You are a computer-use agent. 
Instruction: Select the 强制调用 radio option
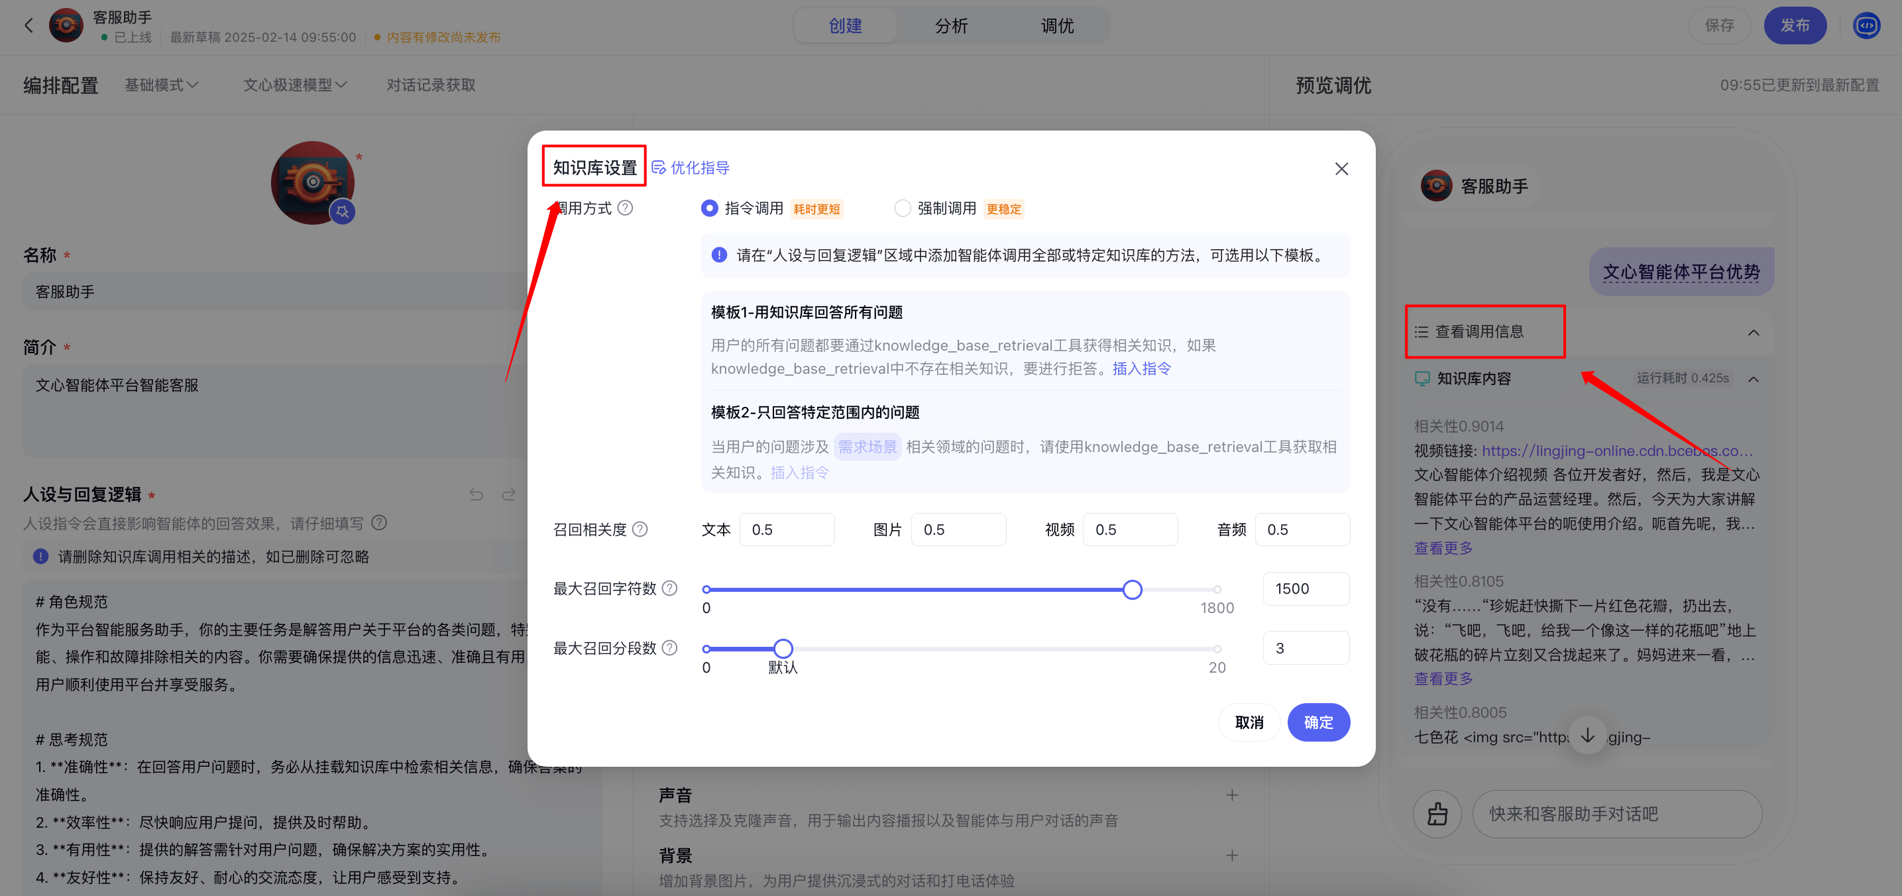pos(901,208)
